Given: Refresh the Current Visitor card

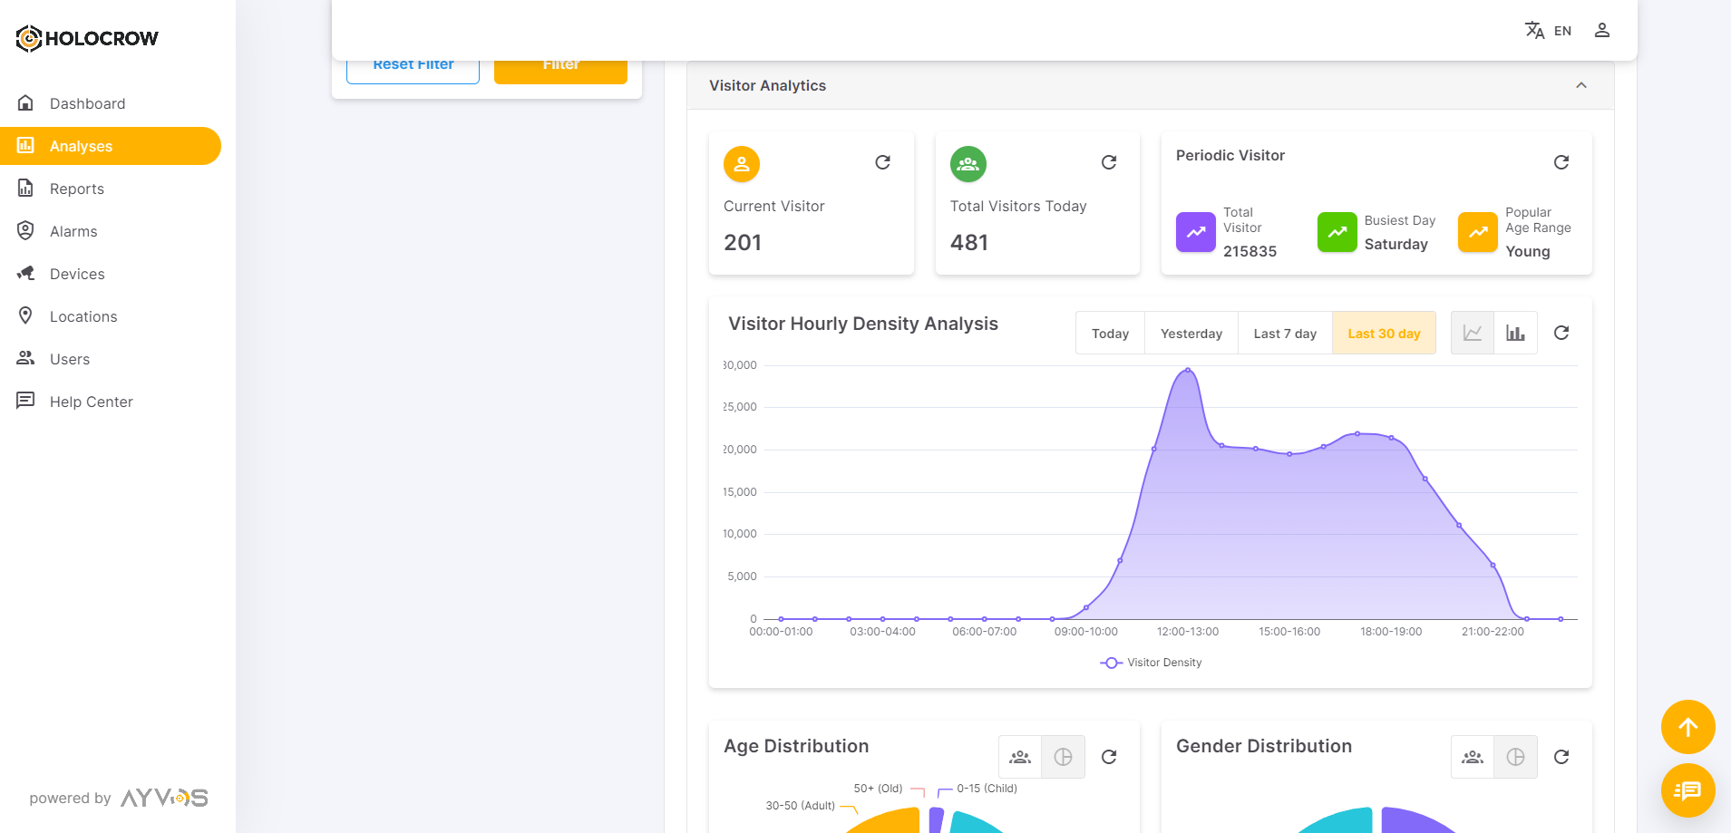Looking at the screenshot, I should 882,162.
